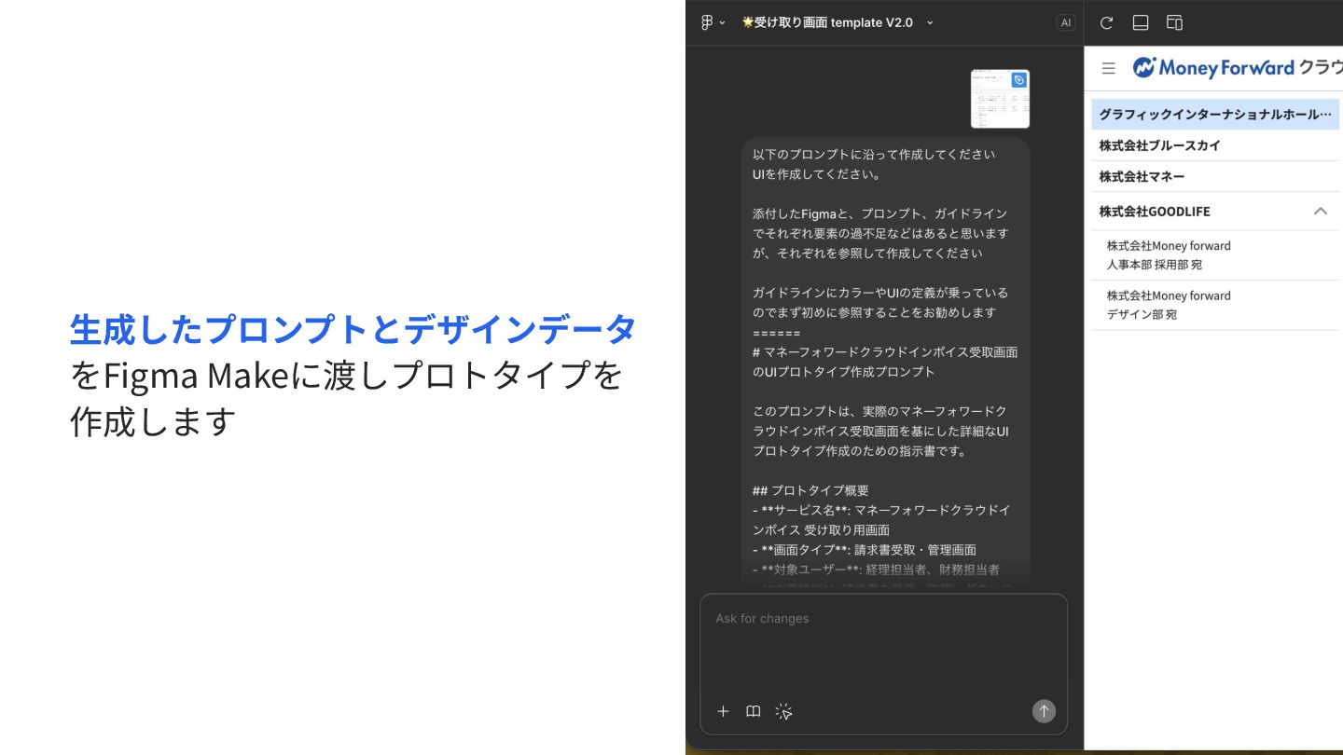Add an attachment with the plus icon
1343x755 pixels.
coord(723,711)
